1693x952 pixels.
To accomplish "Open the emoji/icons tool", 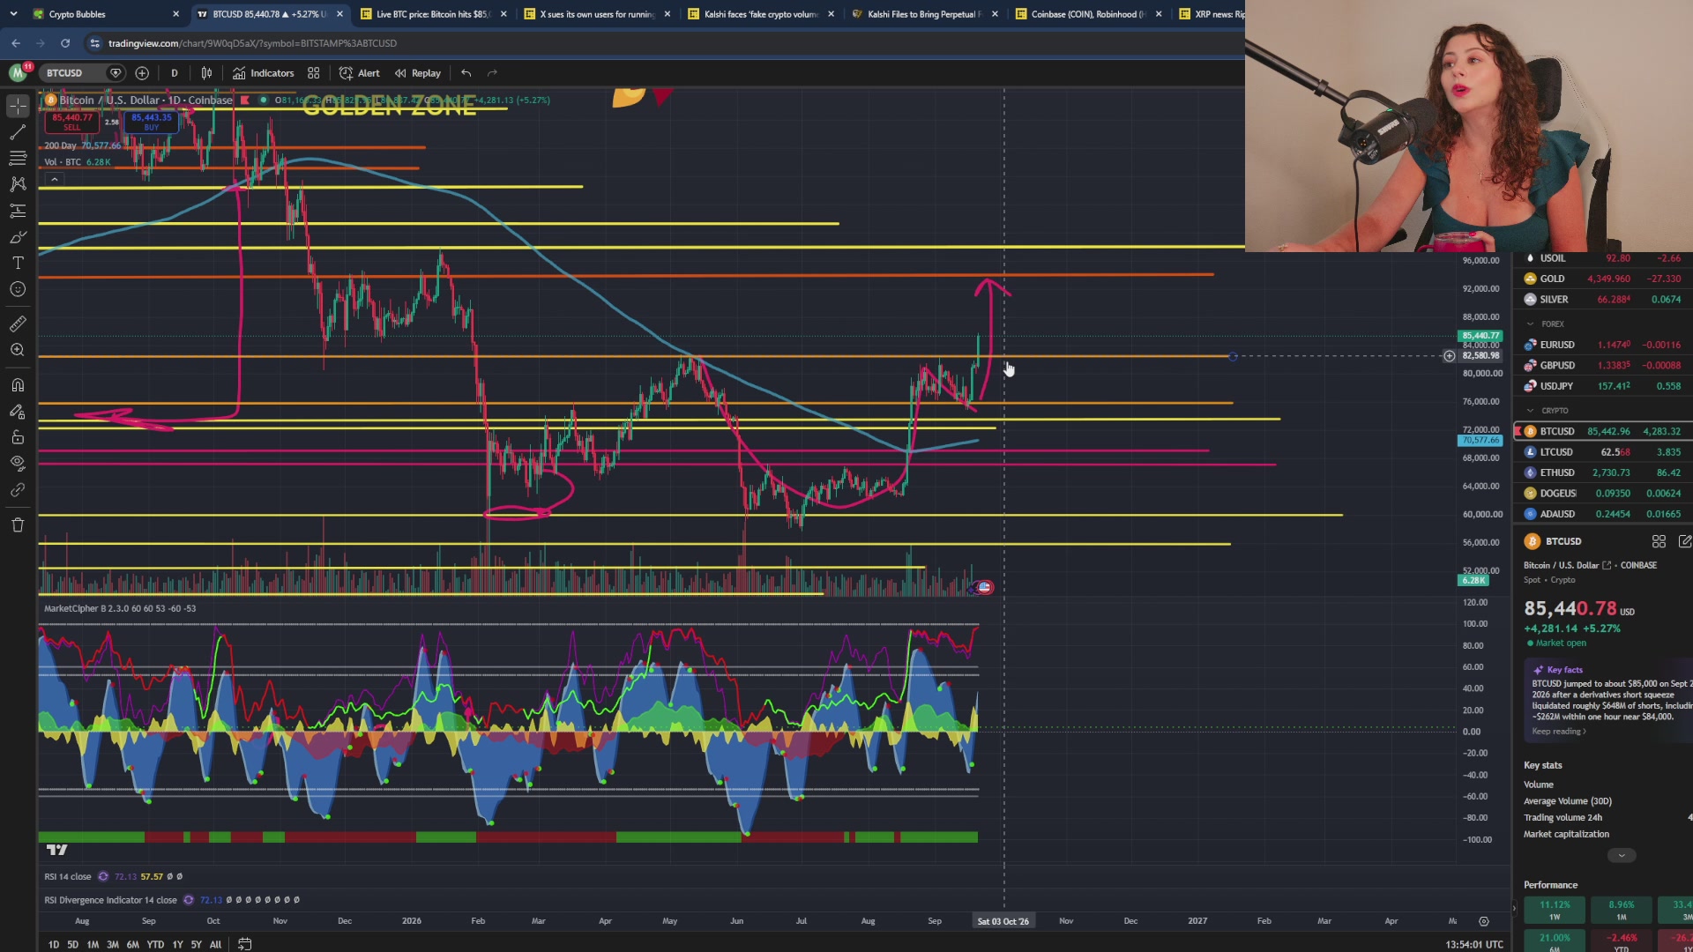I will tap(18, 289).
